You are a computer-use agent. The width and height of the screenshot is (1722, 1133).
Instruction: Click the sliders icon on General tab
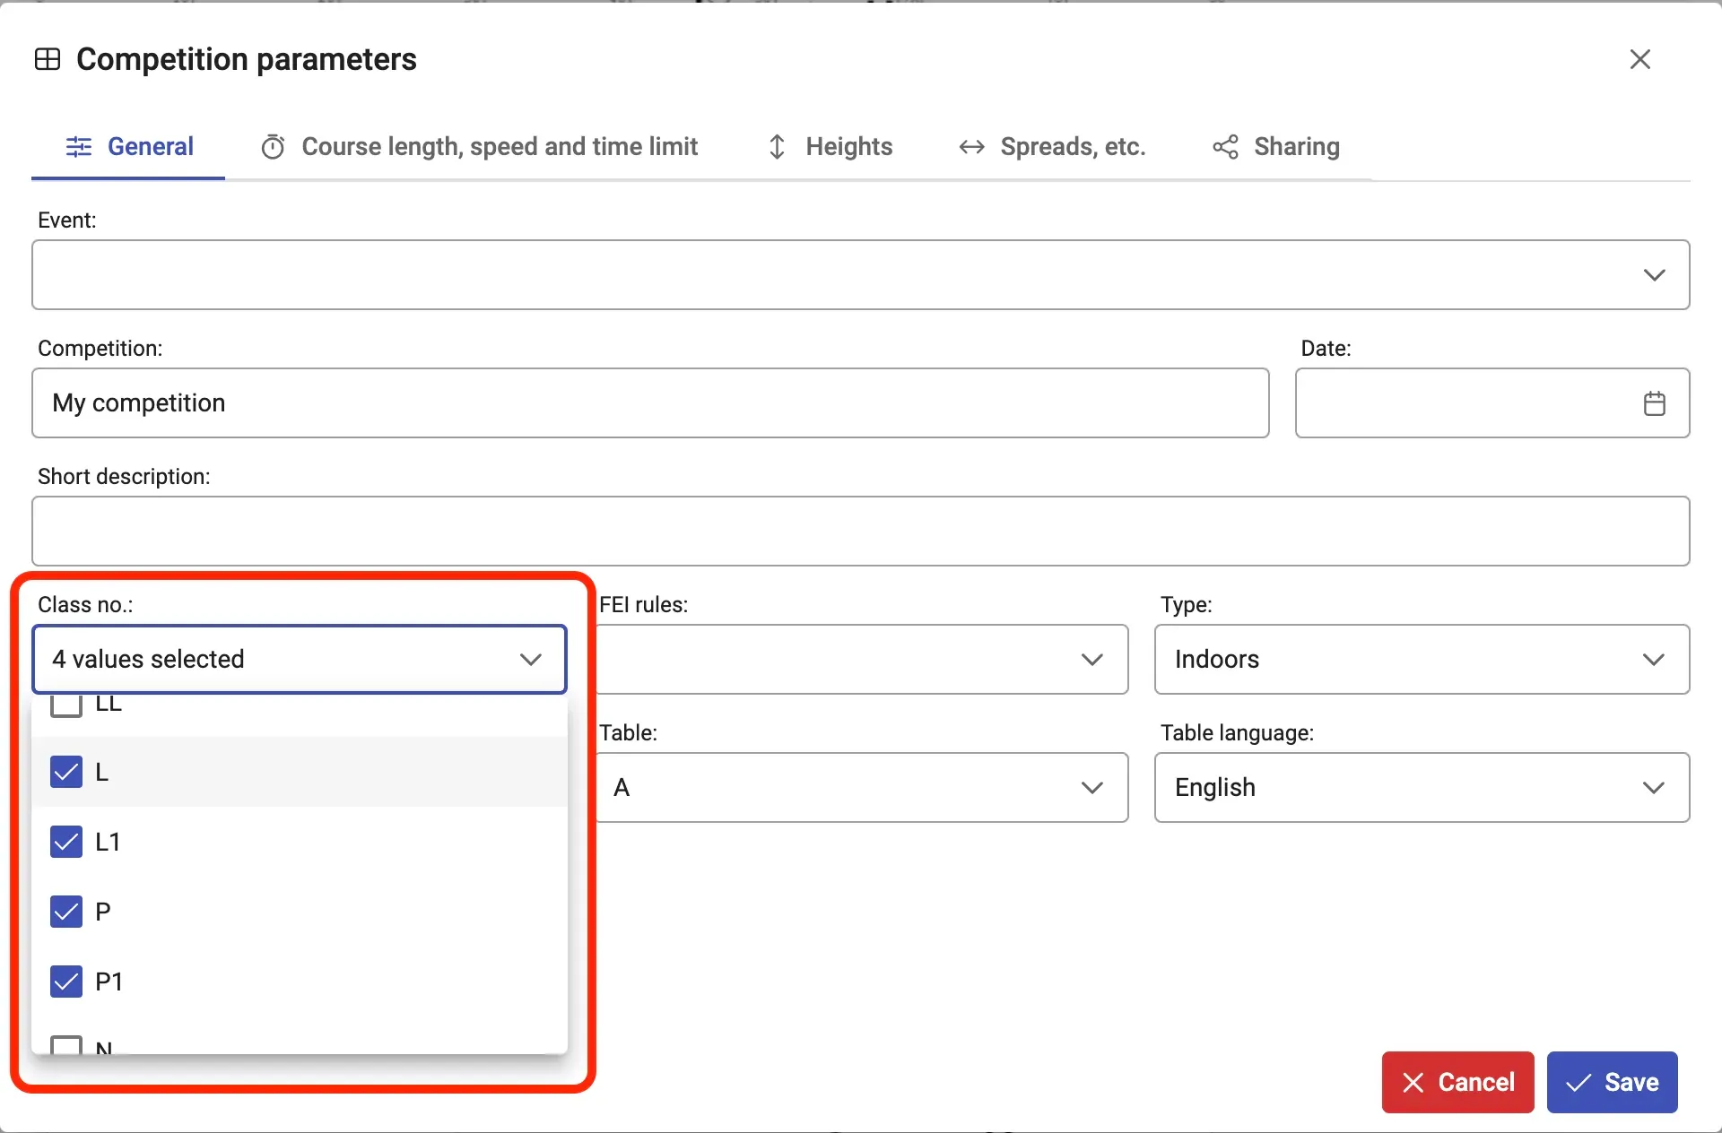click(x=79, y=147)
